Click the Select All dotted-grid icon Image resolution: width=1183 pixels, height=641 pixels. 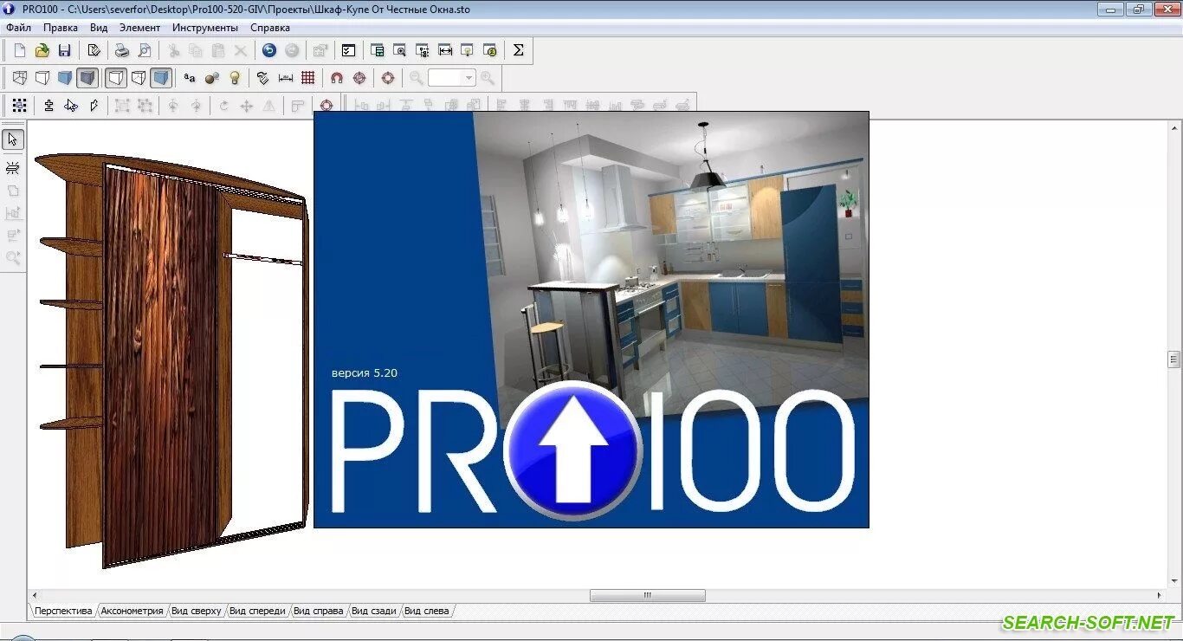tap(20, 105)
